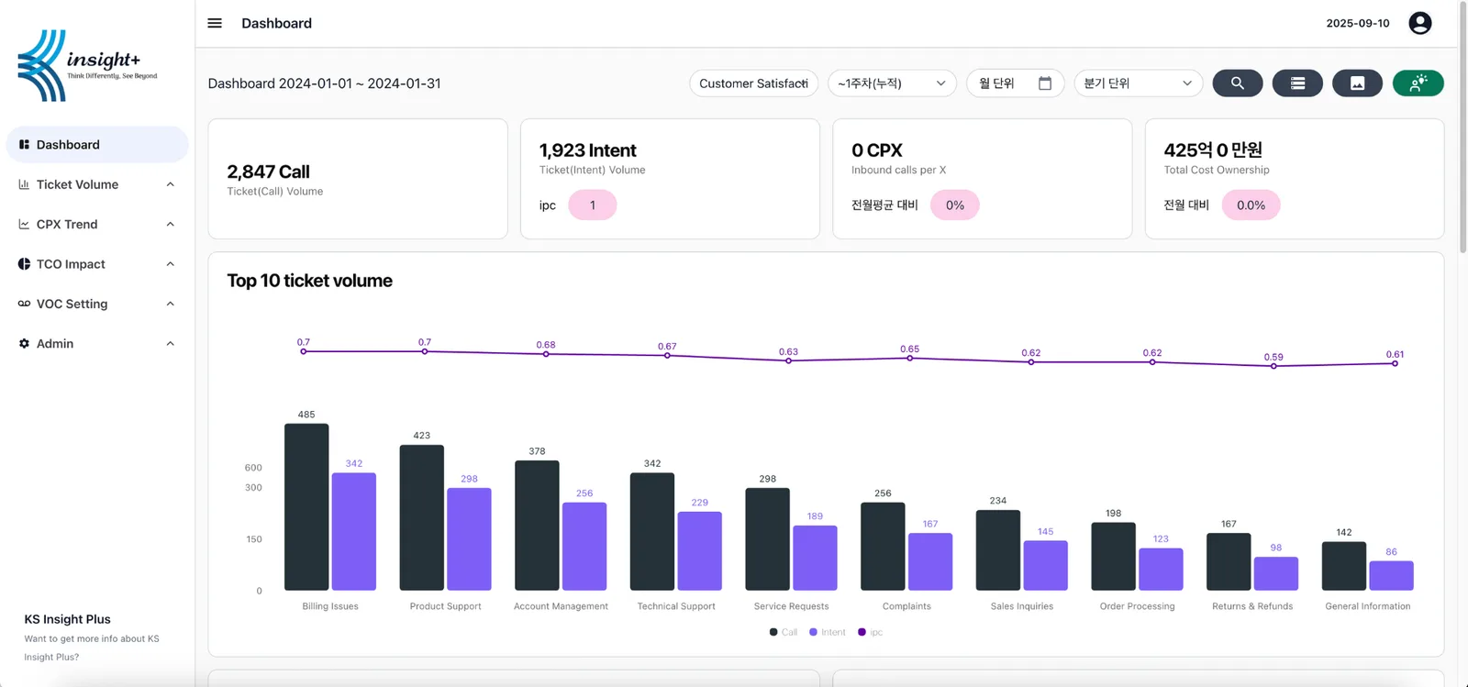Click the ipc badge showing 1

tap(593, 205)
